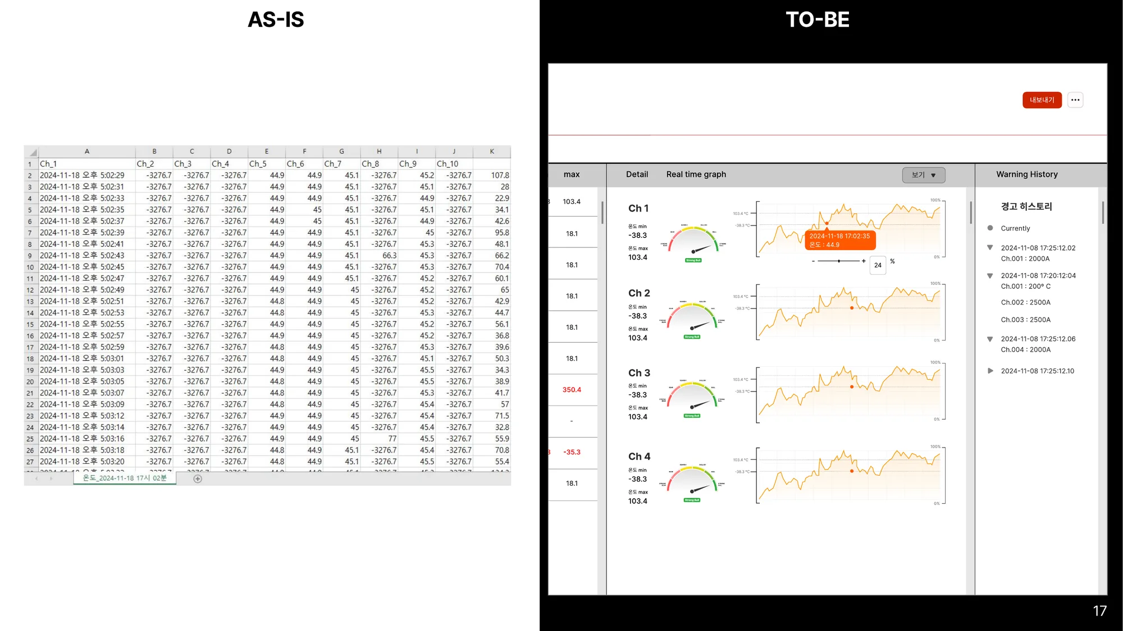Click the red 내보내기 export button
Viewport: 1123px width, 631px height.
tap(1042, 100)
